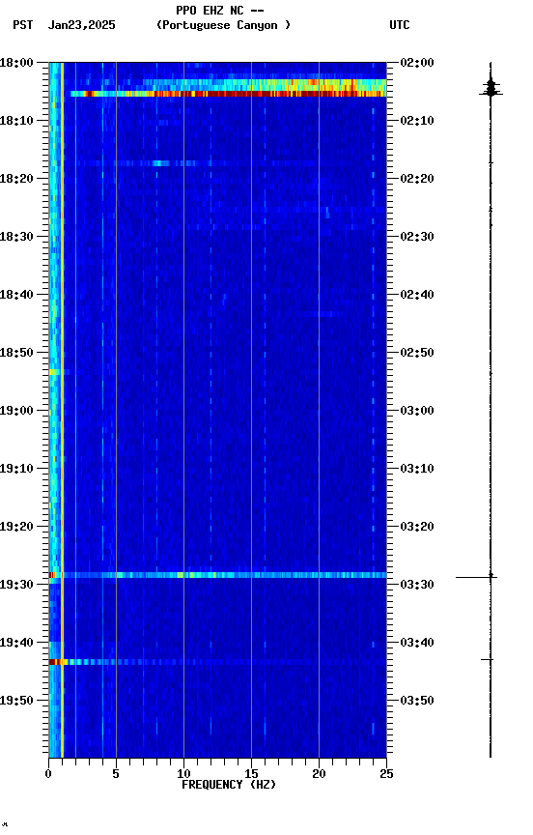Click the '02:20' UTC time label
The height and width of the screenshot is (835, 533).
coord(417,179)
